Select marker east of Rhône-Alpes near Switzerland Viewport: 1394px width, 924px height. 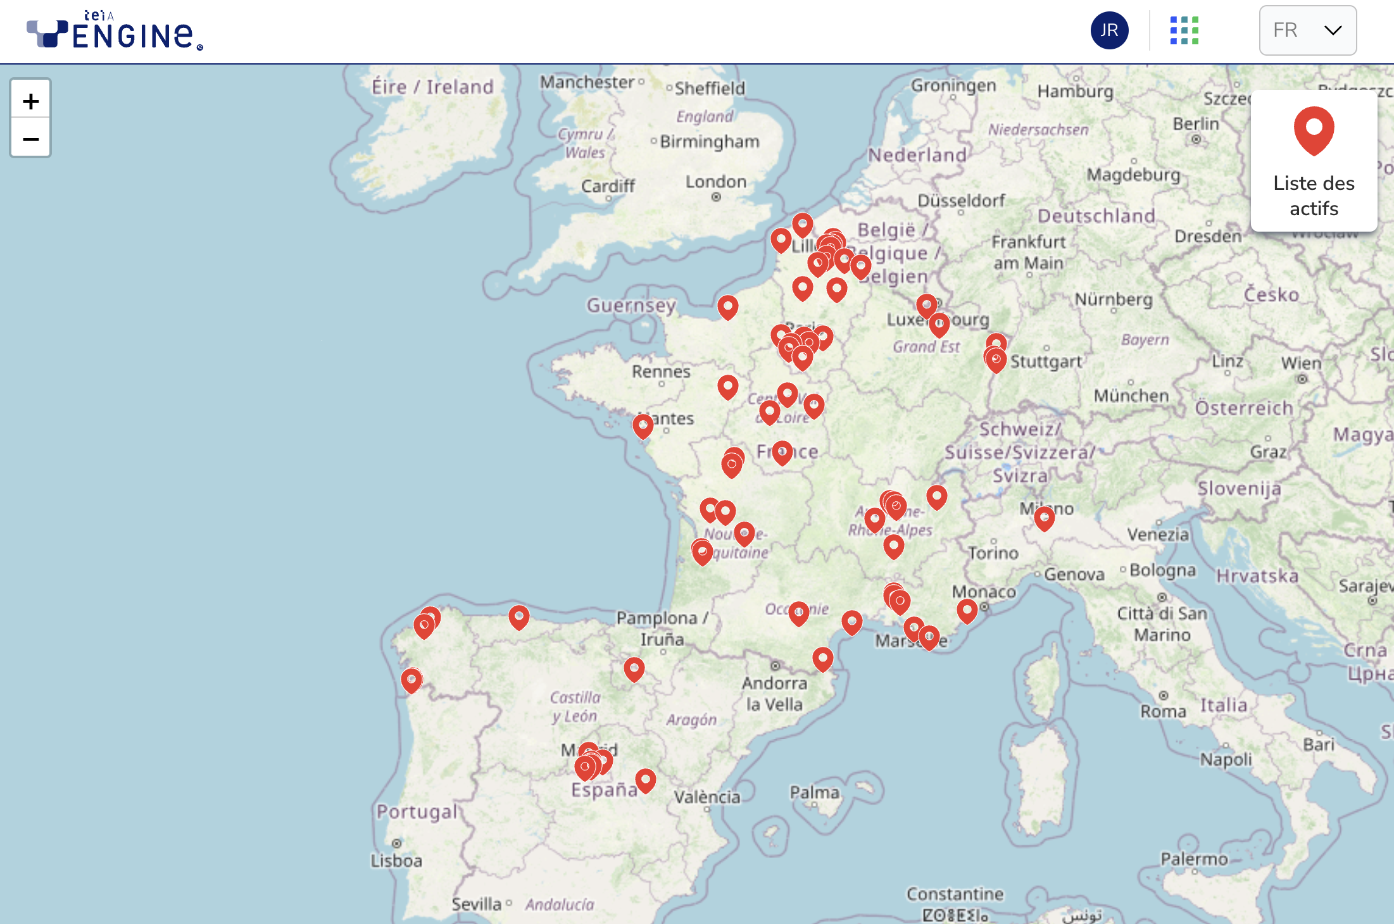936,496
